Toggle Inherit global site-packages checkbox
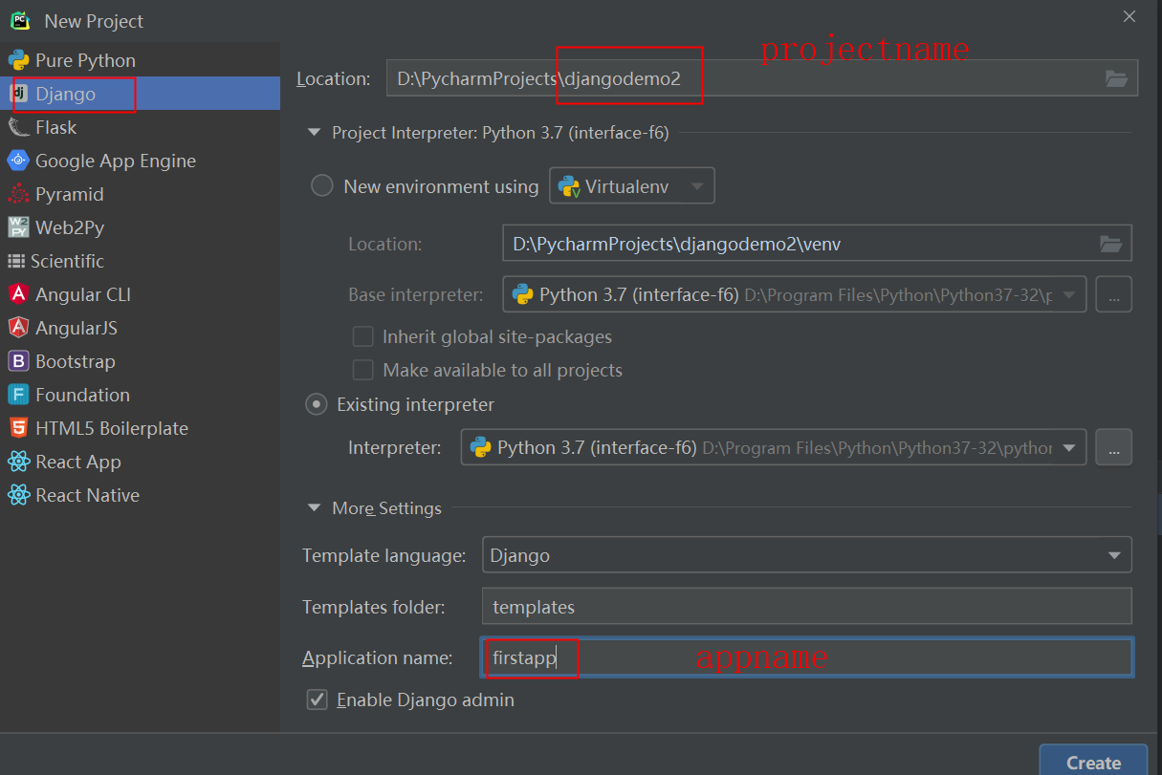 click(362, 336)
